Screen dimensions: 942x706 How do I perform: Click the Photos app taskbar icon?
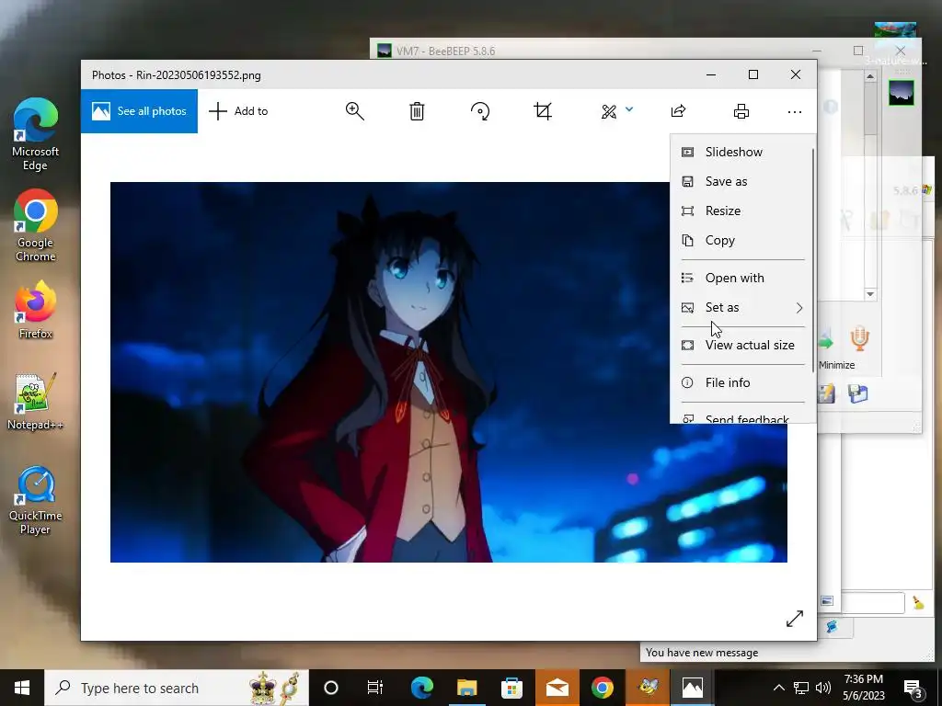tap(692, 688)
